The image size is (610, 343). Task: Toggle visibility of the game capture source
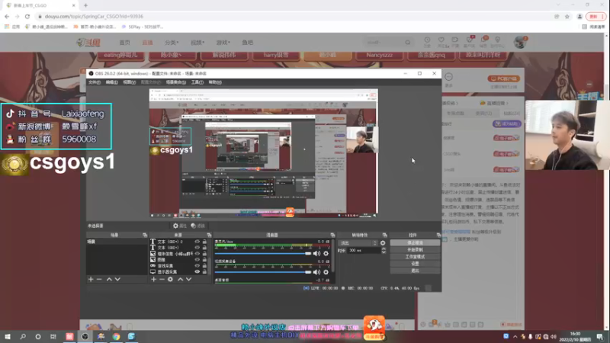197,265
